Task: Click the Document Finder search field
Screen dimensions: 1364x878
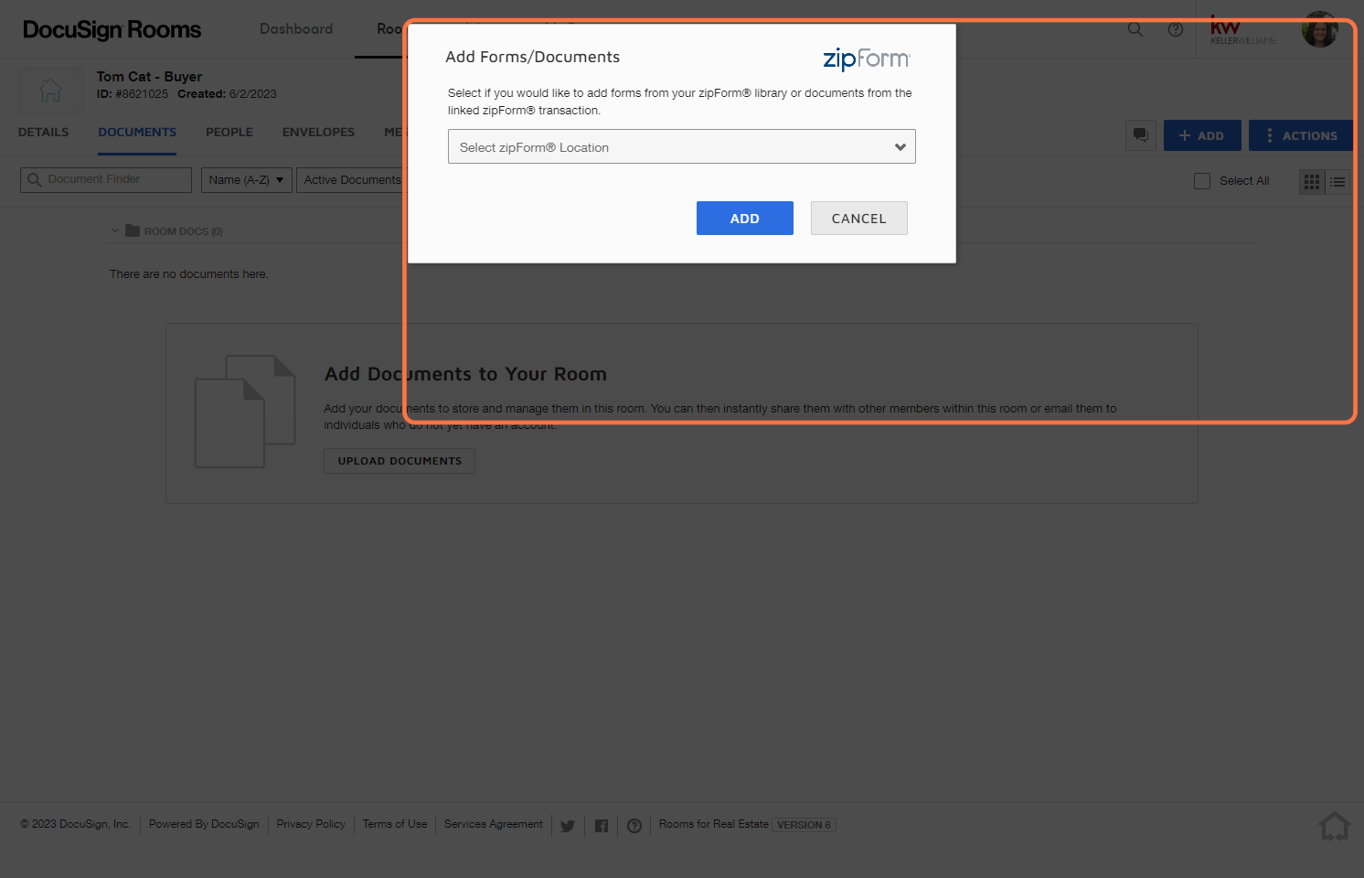Action: [106, 180]
